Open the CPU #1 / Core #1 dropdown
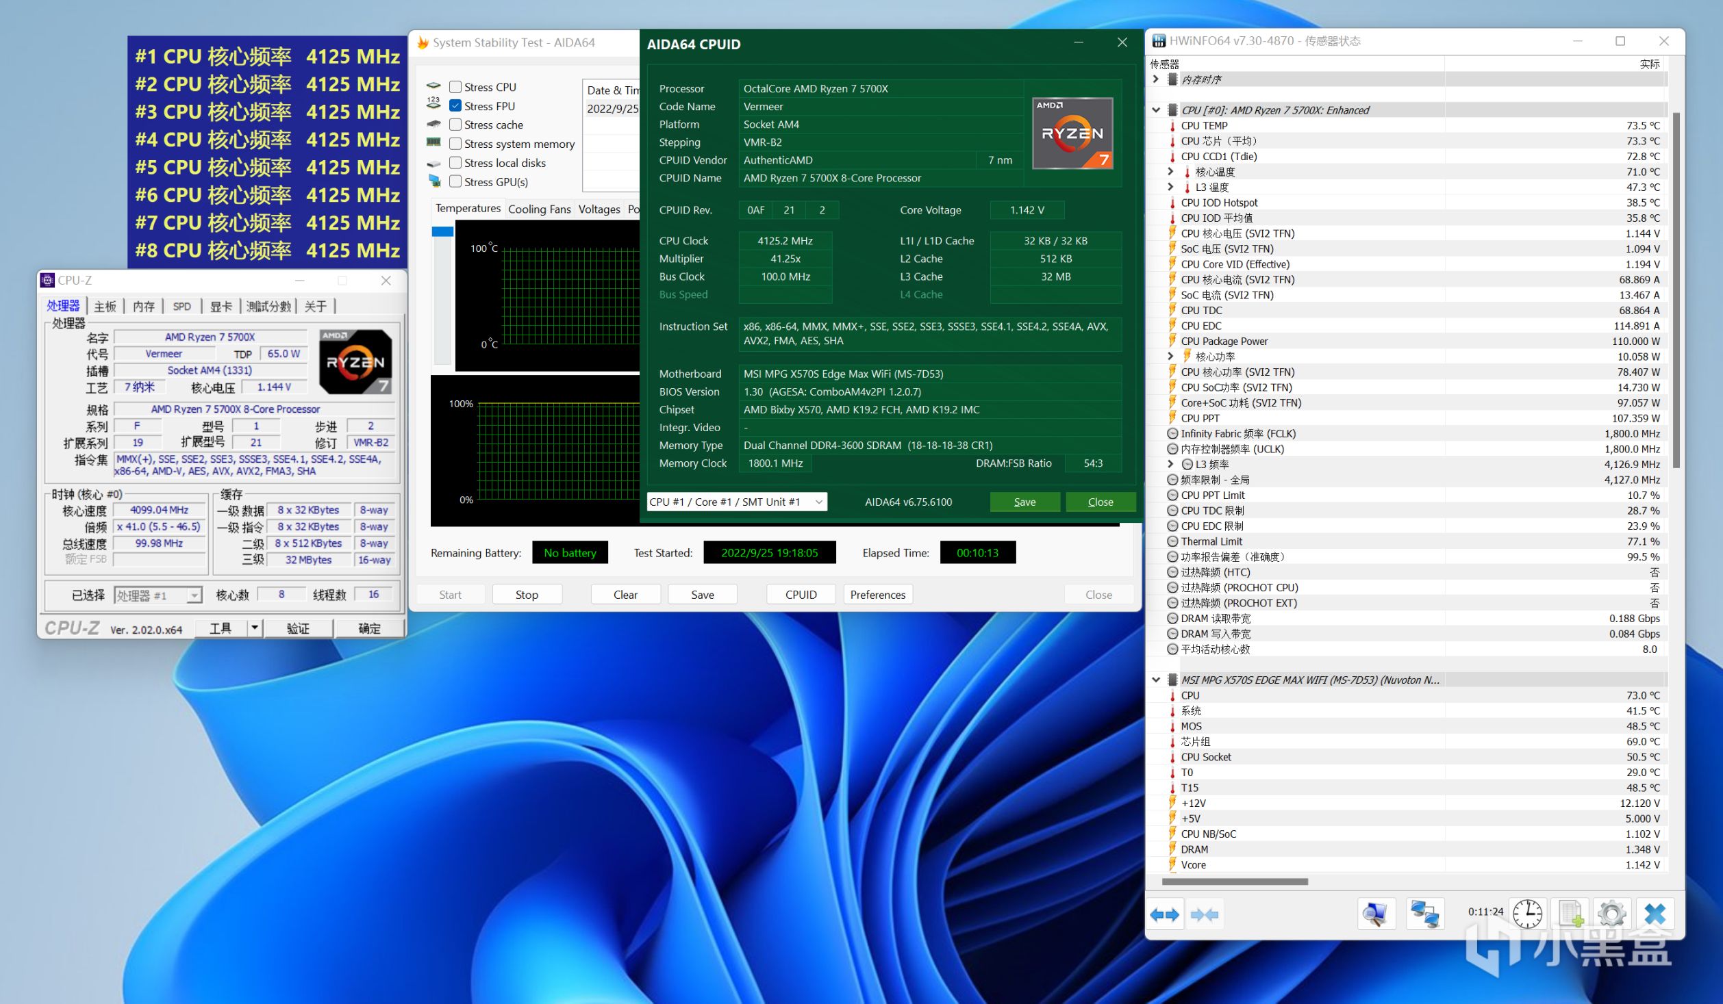Image resolution: width=1723 pixels, height=1004 pixels. 736,502
